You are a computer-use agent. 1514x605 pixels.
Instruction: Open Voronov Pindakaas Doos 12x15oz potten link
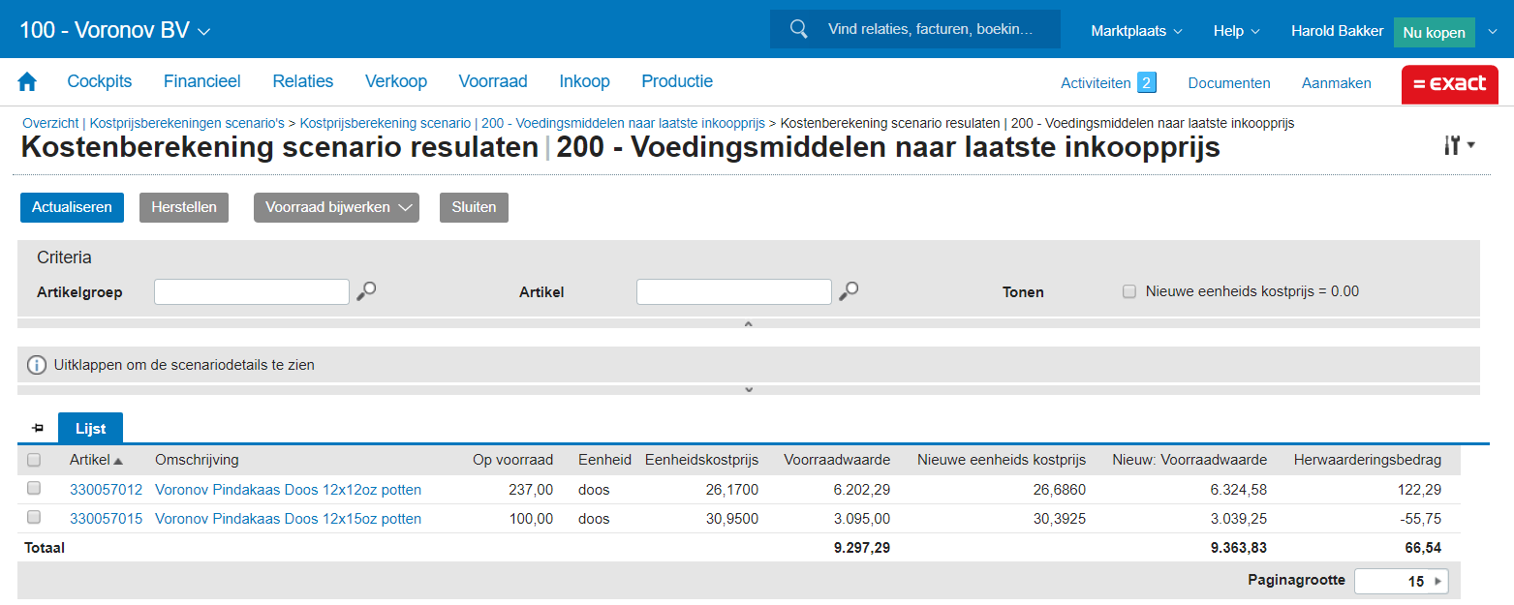(289, 519)
